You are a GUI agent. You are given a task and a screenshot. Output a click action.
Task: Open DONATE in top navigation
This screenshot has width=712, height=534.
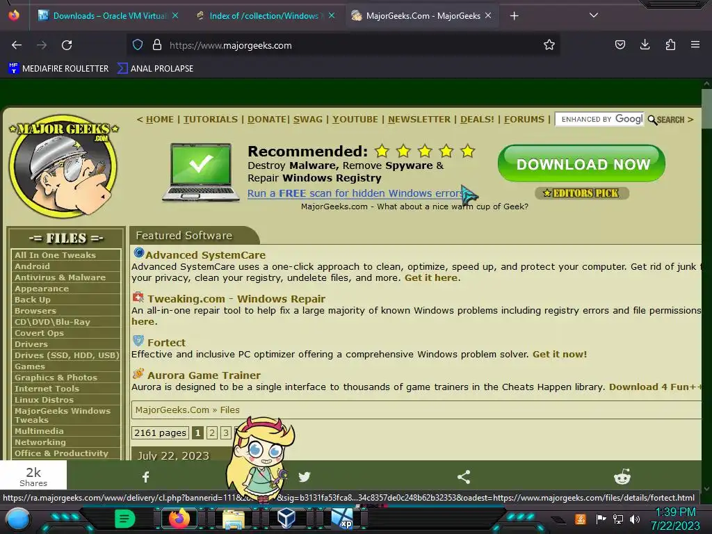pyautogui.click(x=267, y=120)
